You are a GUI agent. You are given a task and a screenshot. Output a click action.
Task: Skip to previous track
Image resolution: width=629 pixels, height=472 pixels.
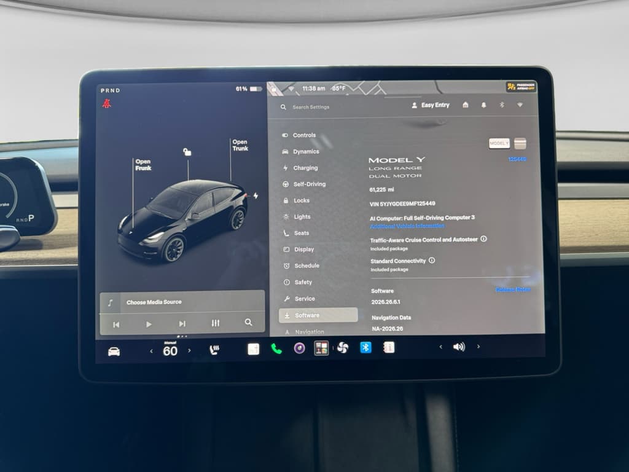[116, 324]
